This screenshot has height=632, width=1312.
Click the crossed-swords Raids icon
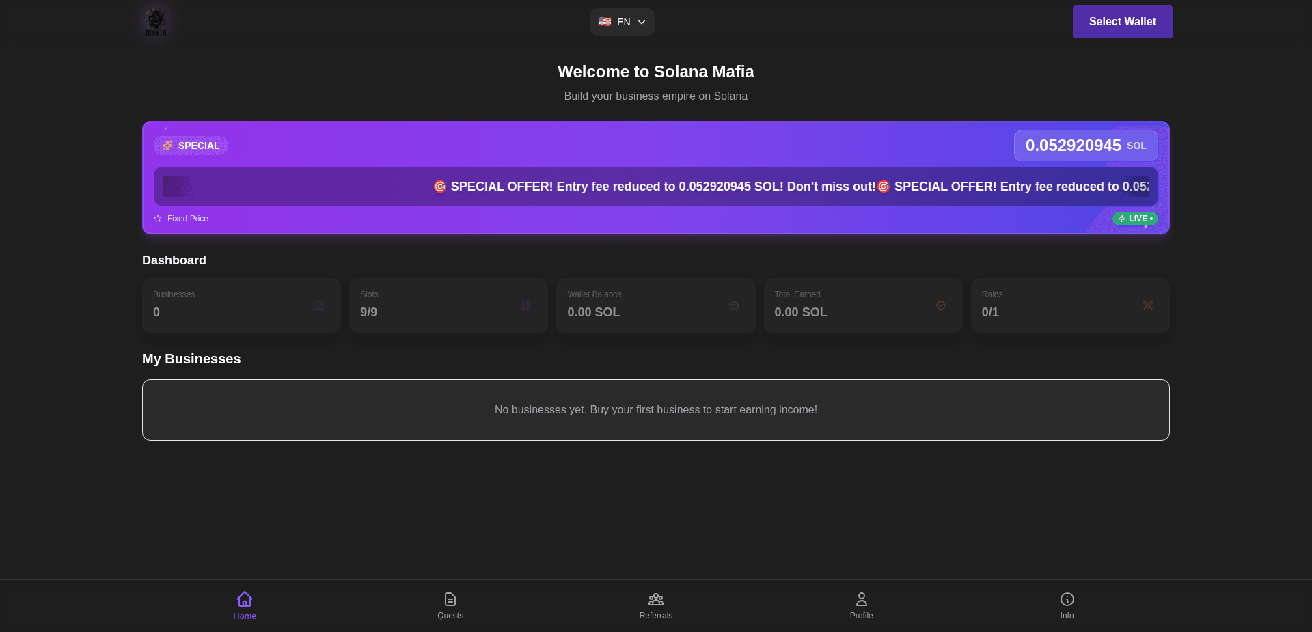pos(1148,305)
